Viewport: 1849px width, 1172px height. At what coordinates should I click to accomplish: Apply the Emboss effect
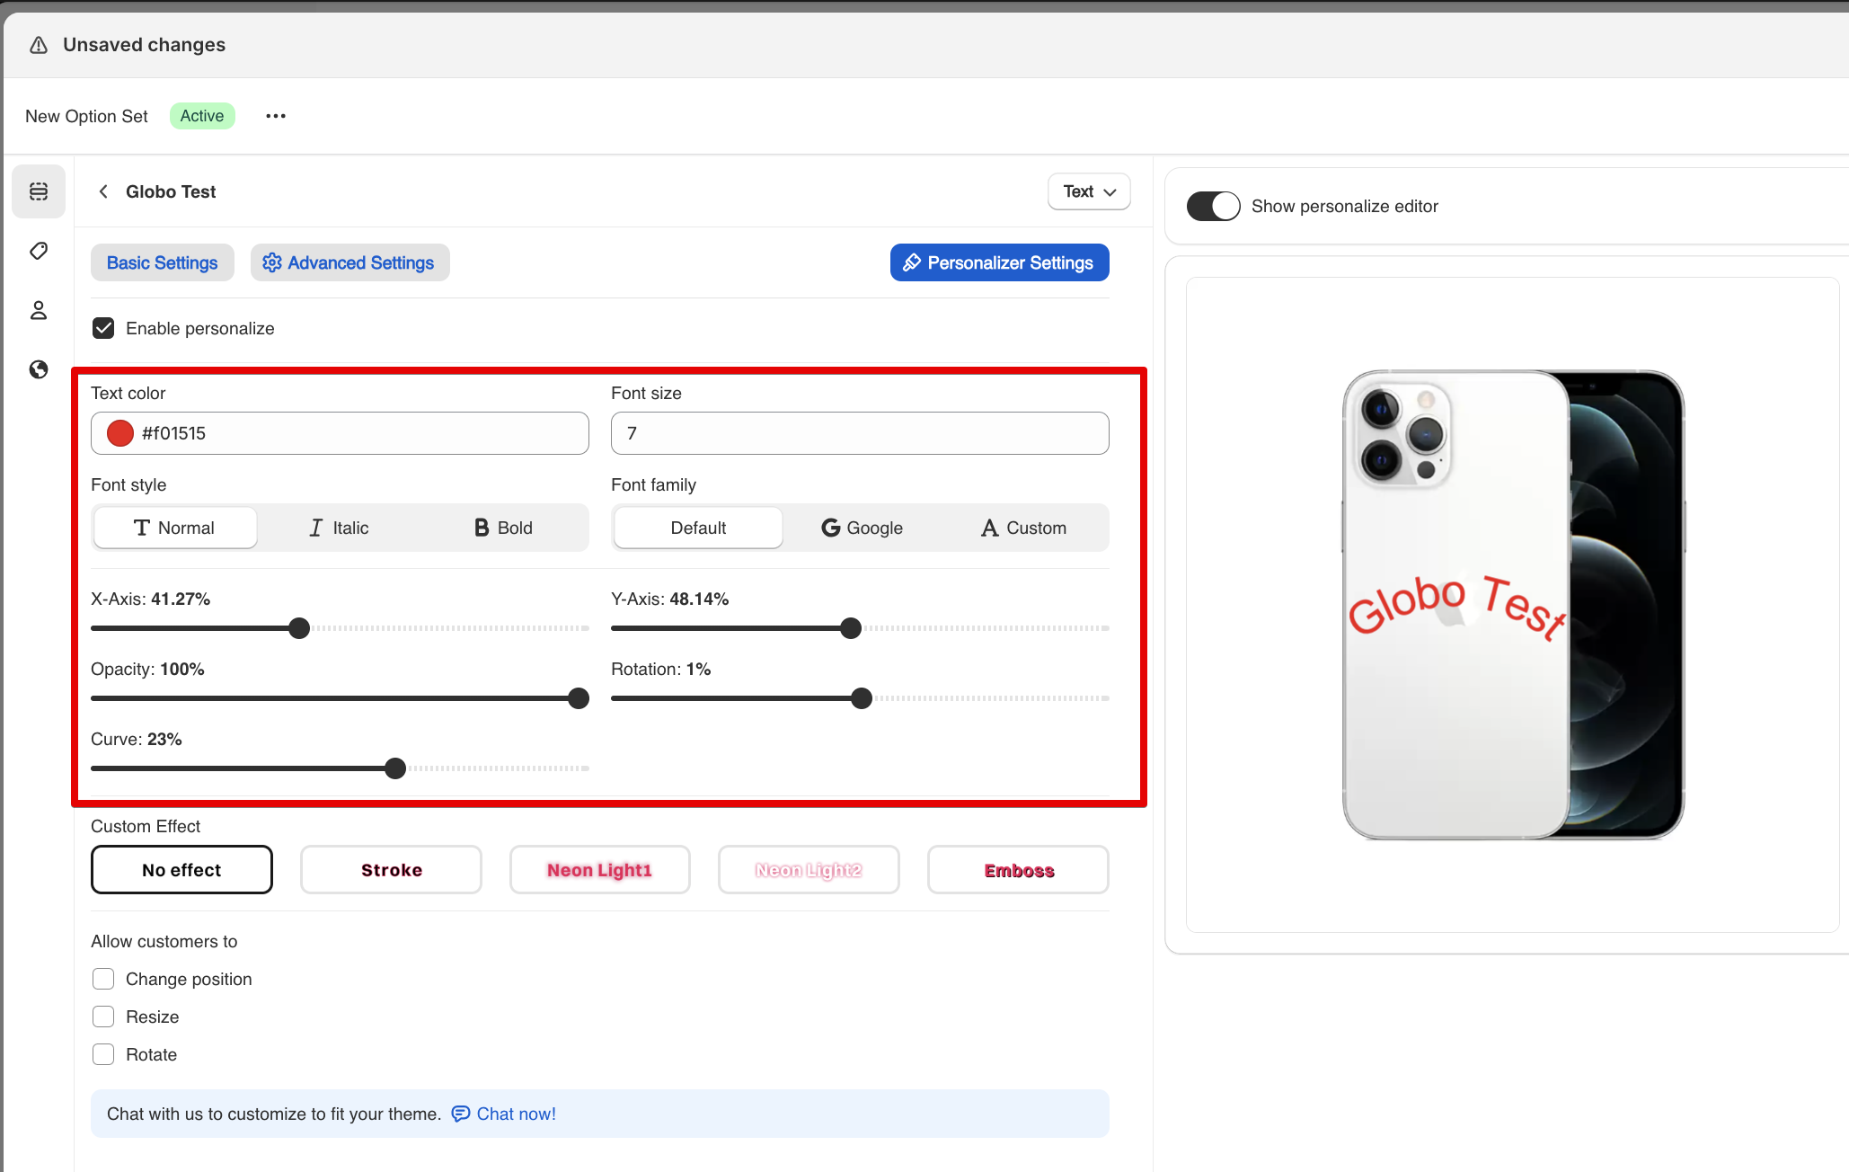point(1018,870)
